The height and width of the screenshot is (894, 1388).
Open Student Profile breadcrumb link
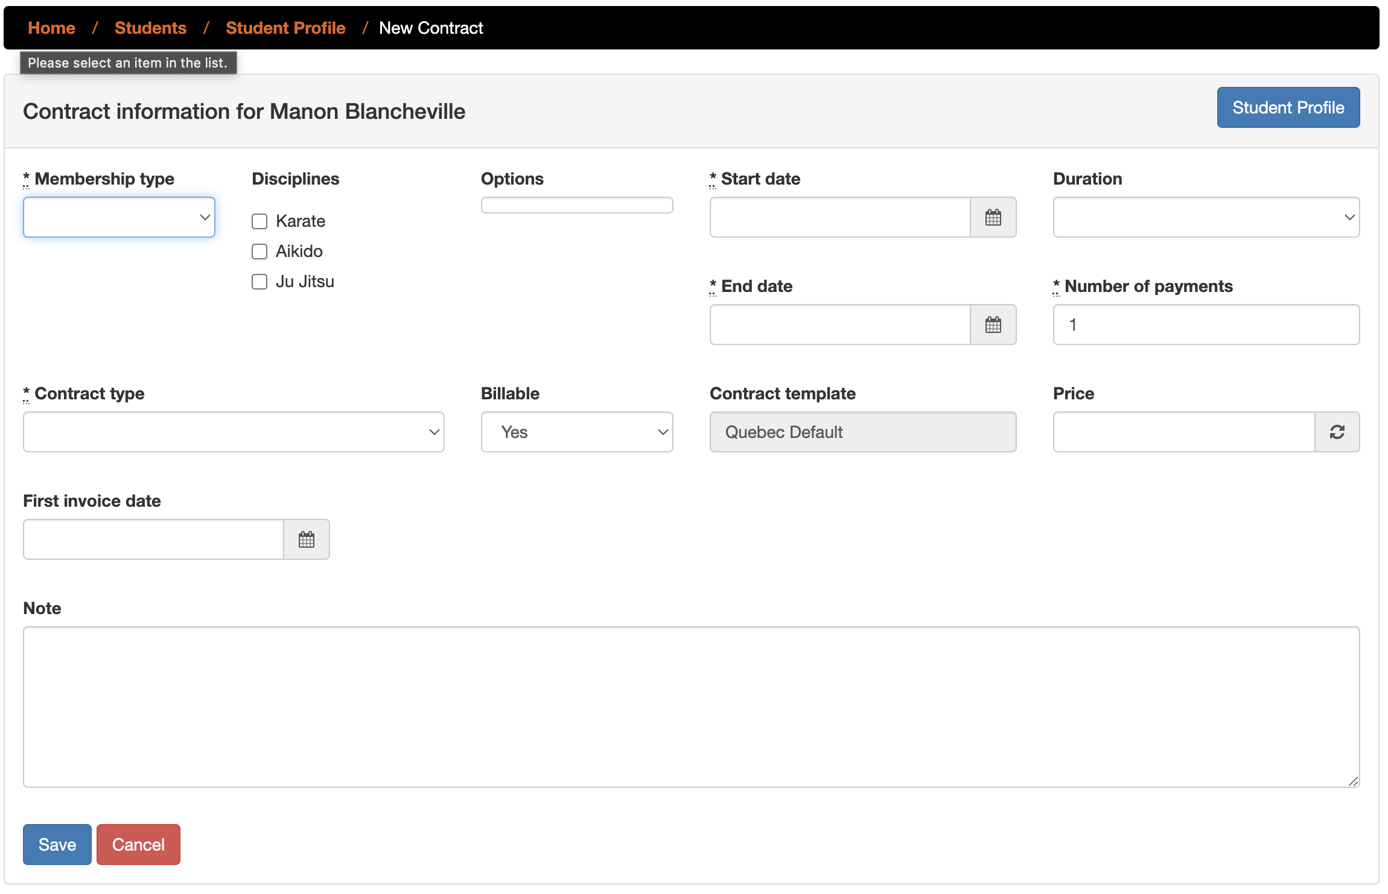click(x=285, y=28)
